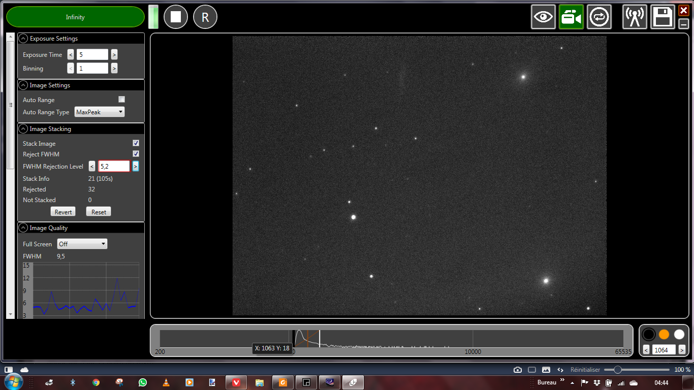Click the rectangle window icon in status bar

coord(532,370)
